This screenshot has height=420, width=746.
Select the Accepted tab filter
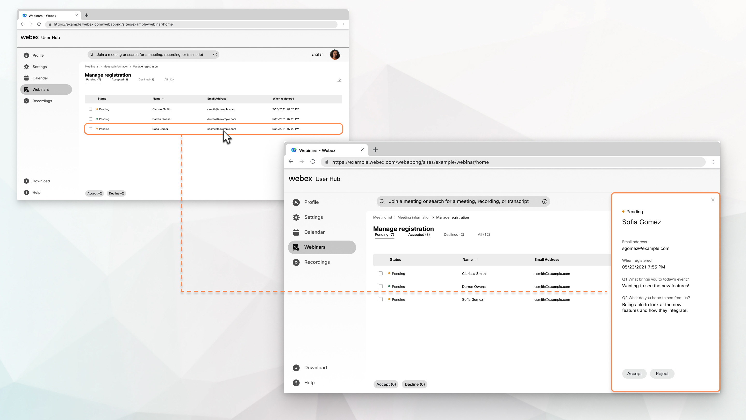pos(419,234)
